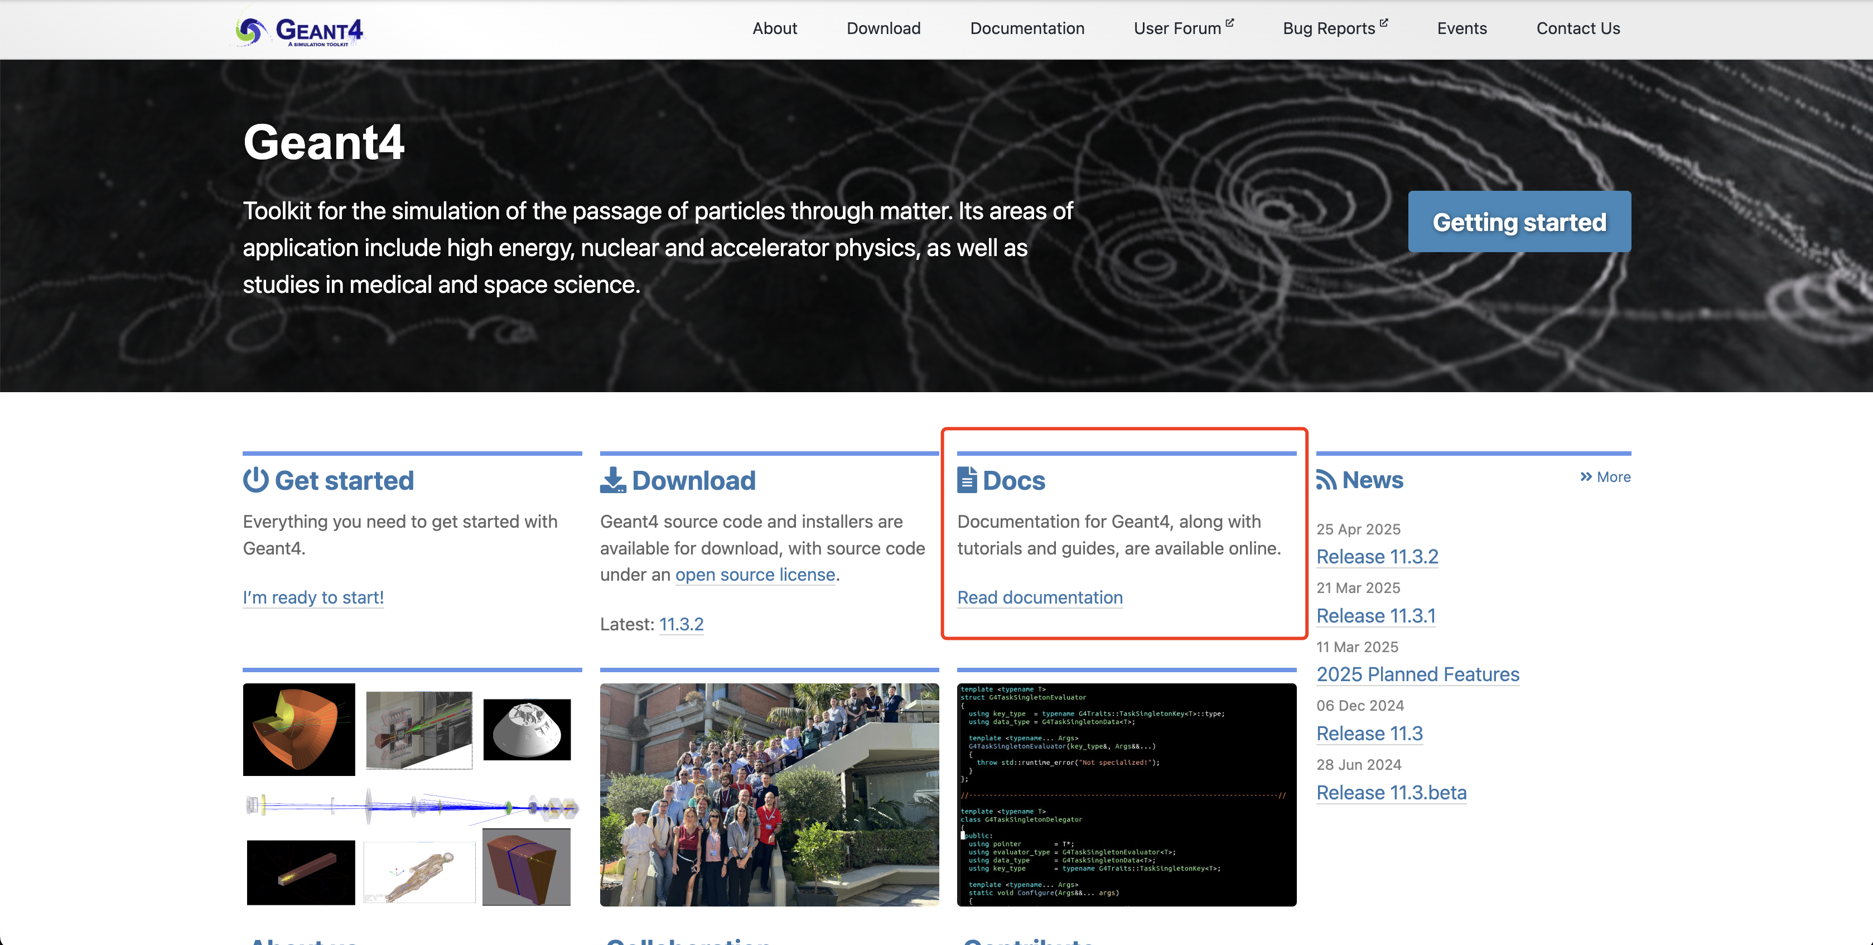This screenshot has width=1873, height=945.
Task: Click the I'm ready to start! link
Action: point(313,597)
